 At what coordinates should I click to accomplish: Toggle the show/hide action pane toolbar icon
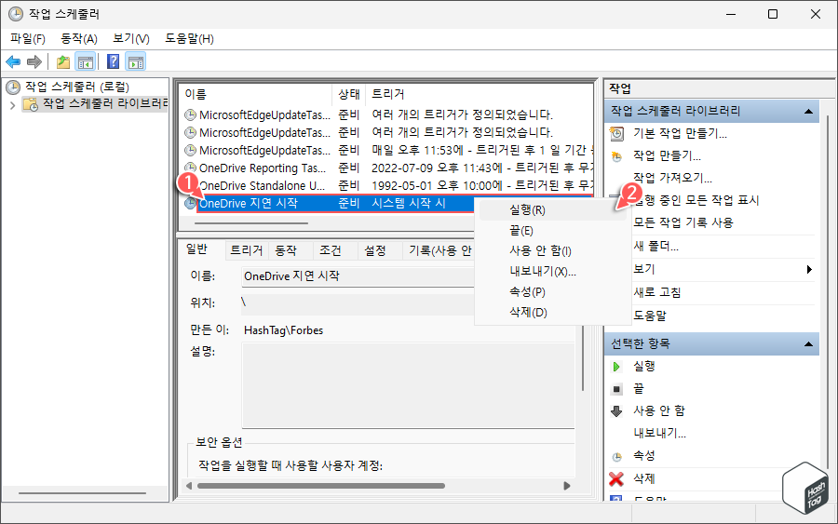pos(136,62)
